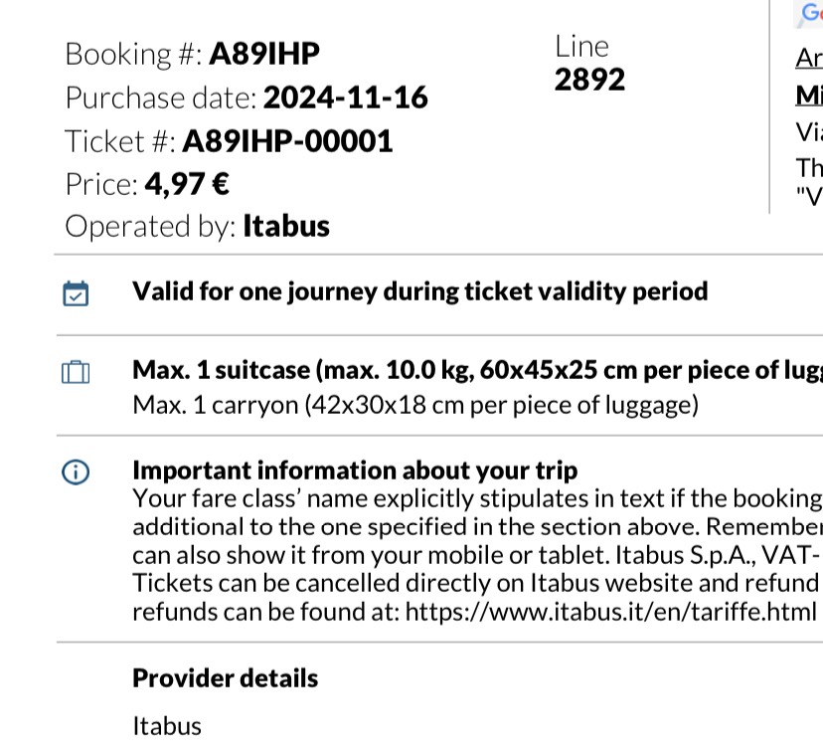Select ticket number A89IHP-00001
823x751 pixels.
point(287,141)
